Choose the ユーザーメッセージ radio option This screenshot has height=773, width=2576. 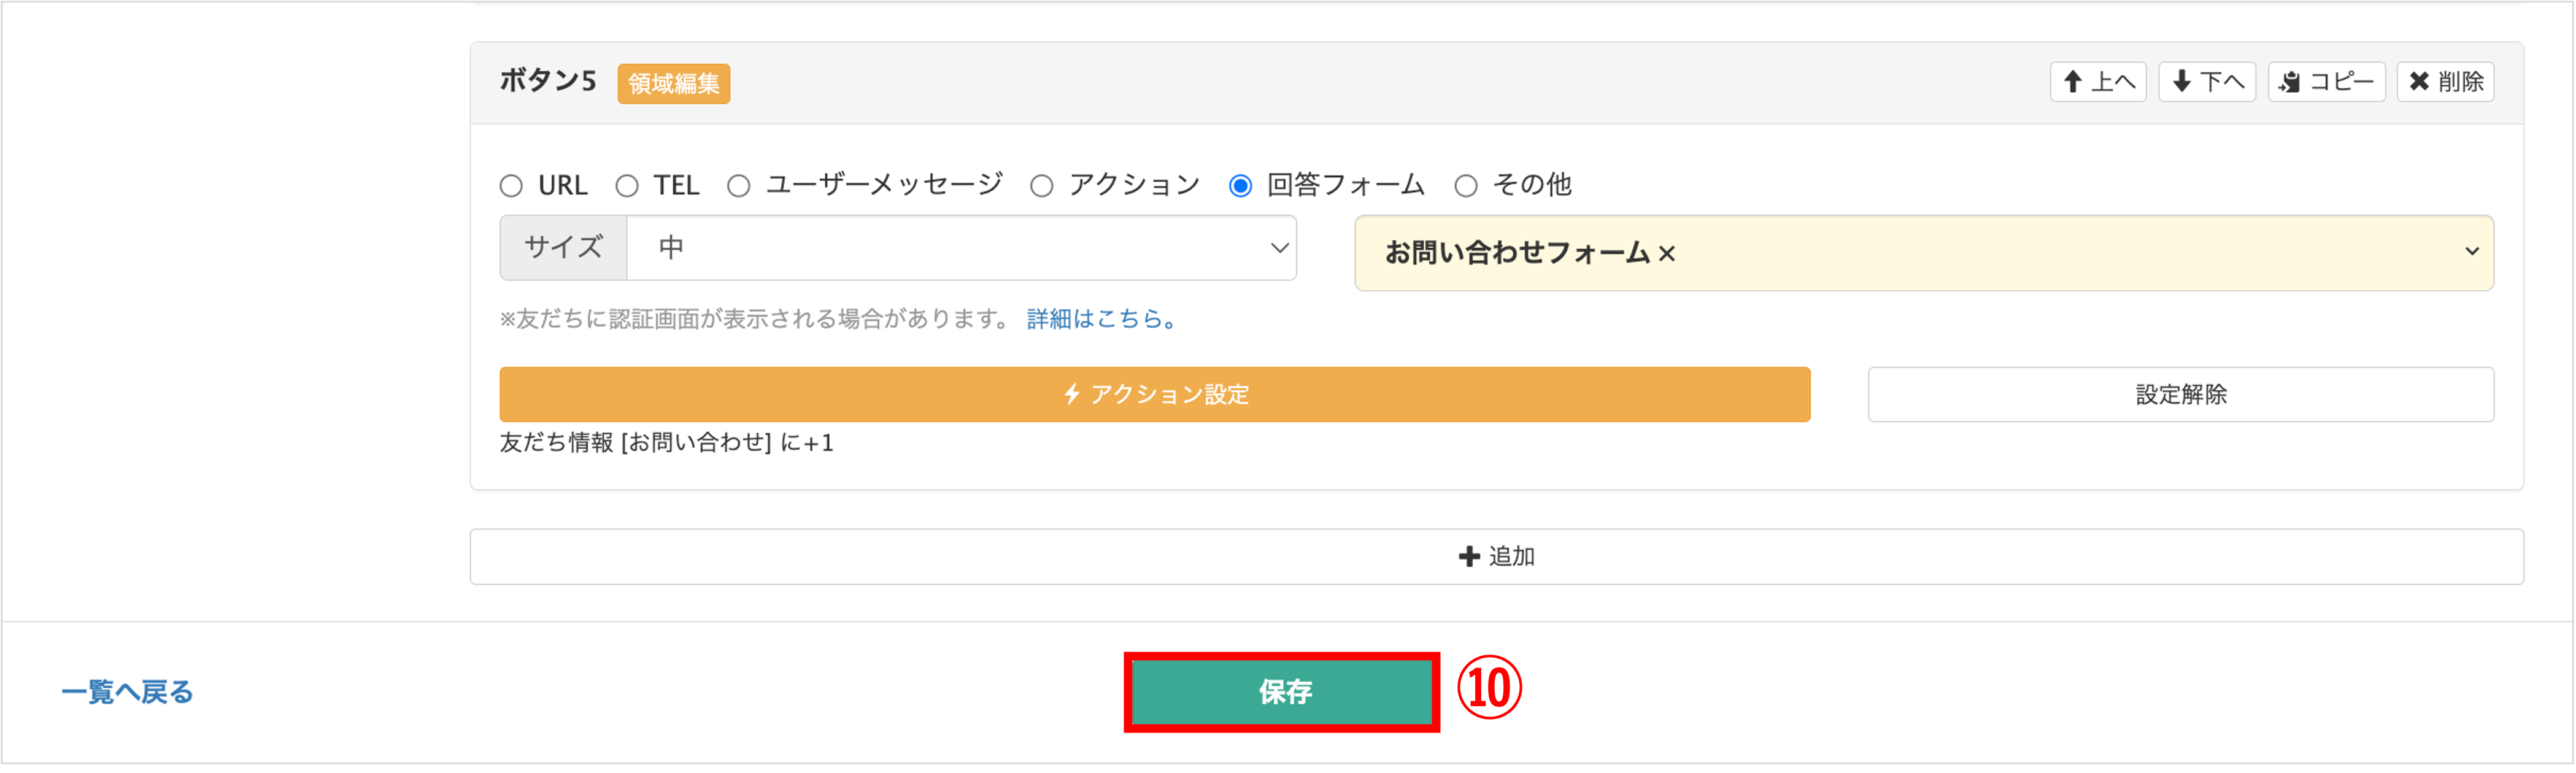click(739, 186)
